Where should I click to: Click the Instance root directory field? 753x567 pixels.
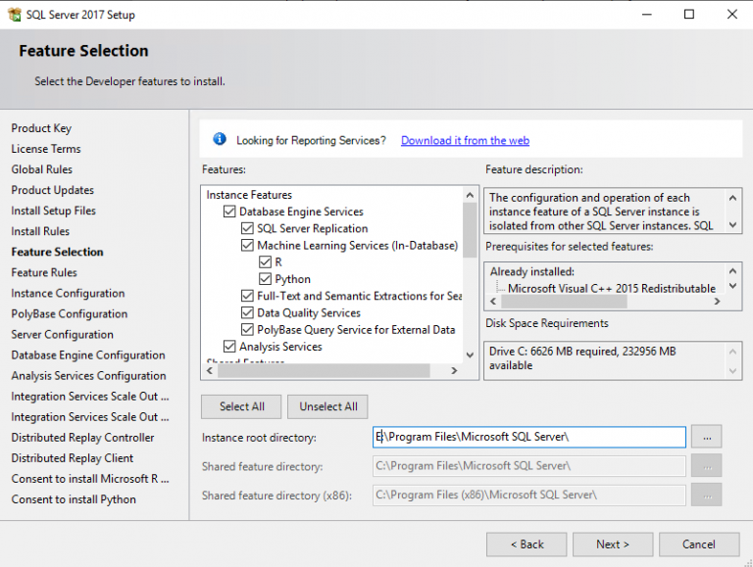coord(528,437)
